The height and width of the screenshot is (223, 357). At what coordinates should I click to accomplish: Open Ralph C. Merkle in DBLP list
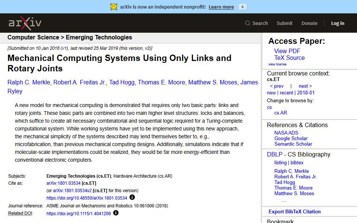point(292,171)
